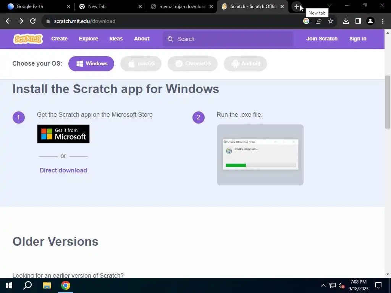Click the magnifier icon in Scratch search
391x293 pixels.
point(170,39)
